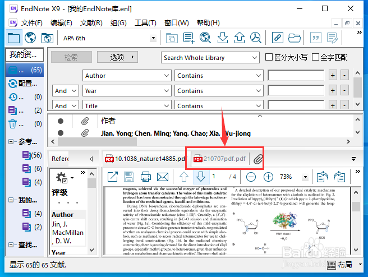This screenshot has width=368, height=277.
Task: Click the 检索 search button
Action: (71, 57)
